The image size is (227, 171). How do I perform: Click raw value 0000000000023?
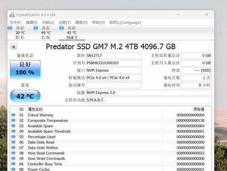[190, 153]
